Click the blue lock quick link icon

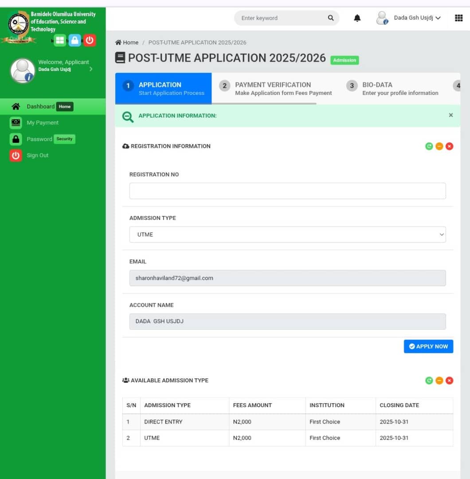click(x=74, y=40)
